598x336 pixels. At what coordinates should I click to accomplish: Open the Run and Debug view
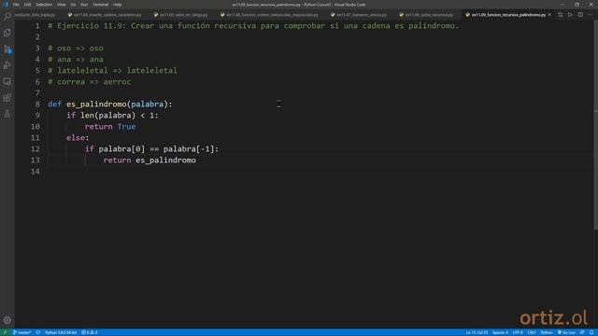click(x=7, y=65)
